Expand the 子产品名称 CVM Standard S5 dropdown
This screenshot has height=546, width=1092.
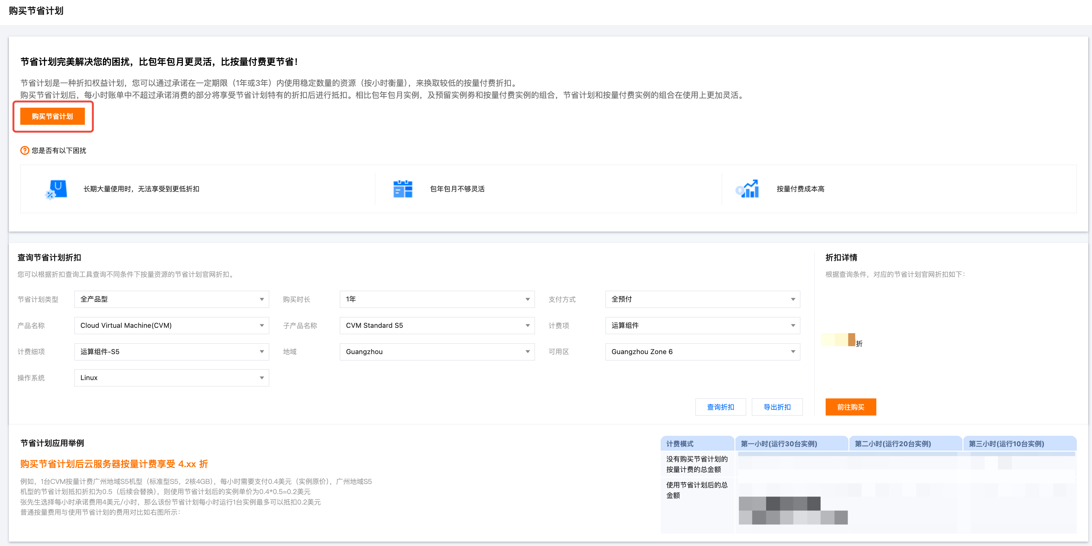coord(437,326)
